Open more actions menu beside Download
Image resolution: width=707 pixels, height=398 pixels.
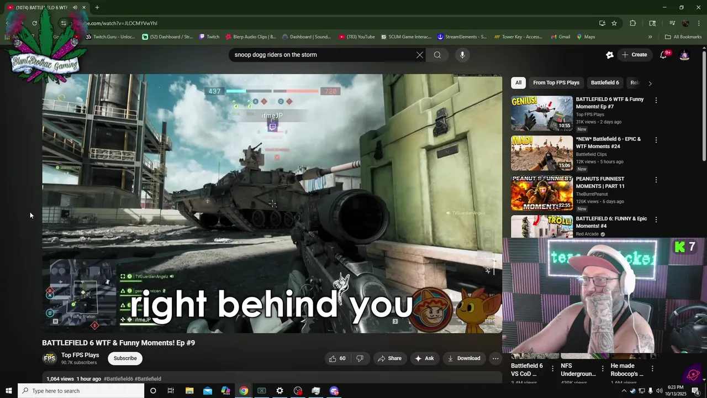point(495,358)
